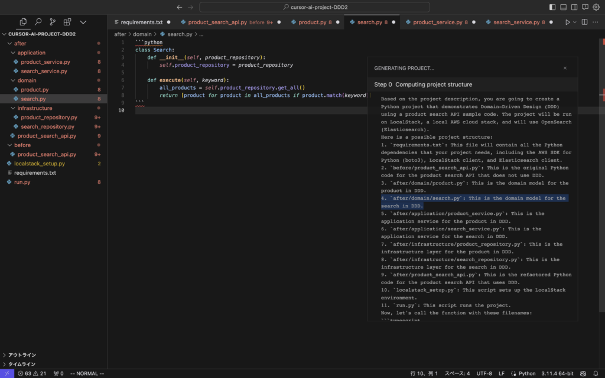Click the 'Step 0 Computing project structure' header
Screen dimensions: 605x378
473,84
